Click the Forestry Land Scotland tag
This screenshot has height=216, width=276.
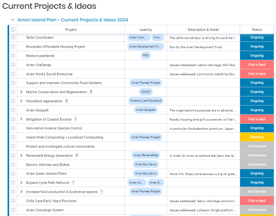click(x=146, y=101)
